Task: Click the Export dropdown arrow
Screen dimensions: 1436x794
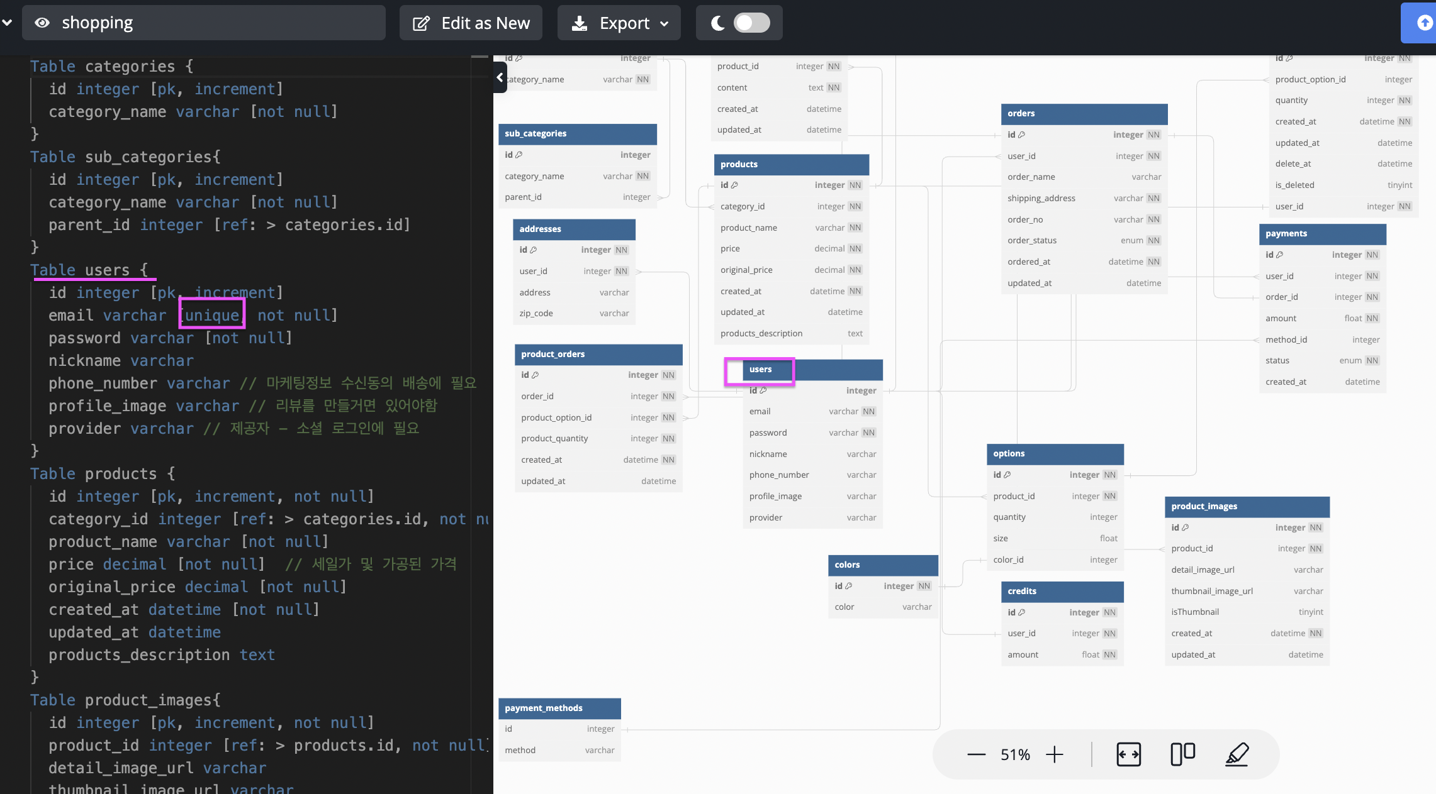Action: (665, 24)
